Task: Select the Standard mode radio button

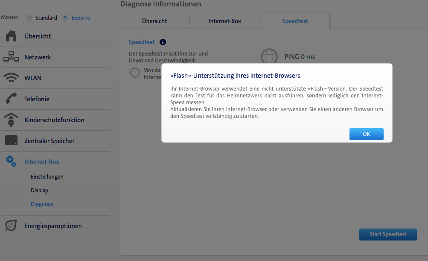Action: (29, 18)
